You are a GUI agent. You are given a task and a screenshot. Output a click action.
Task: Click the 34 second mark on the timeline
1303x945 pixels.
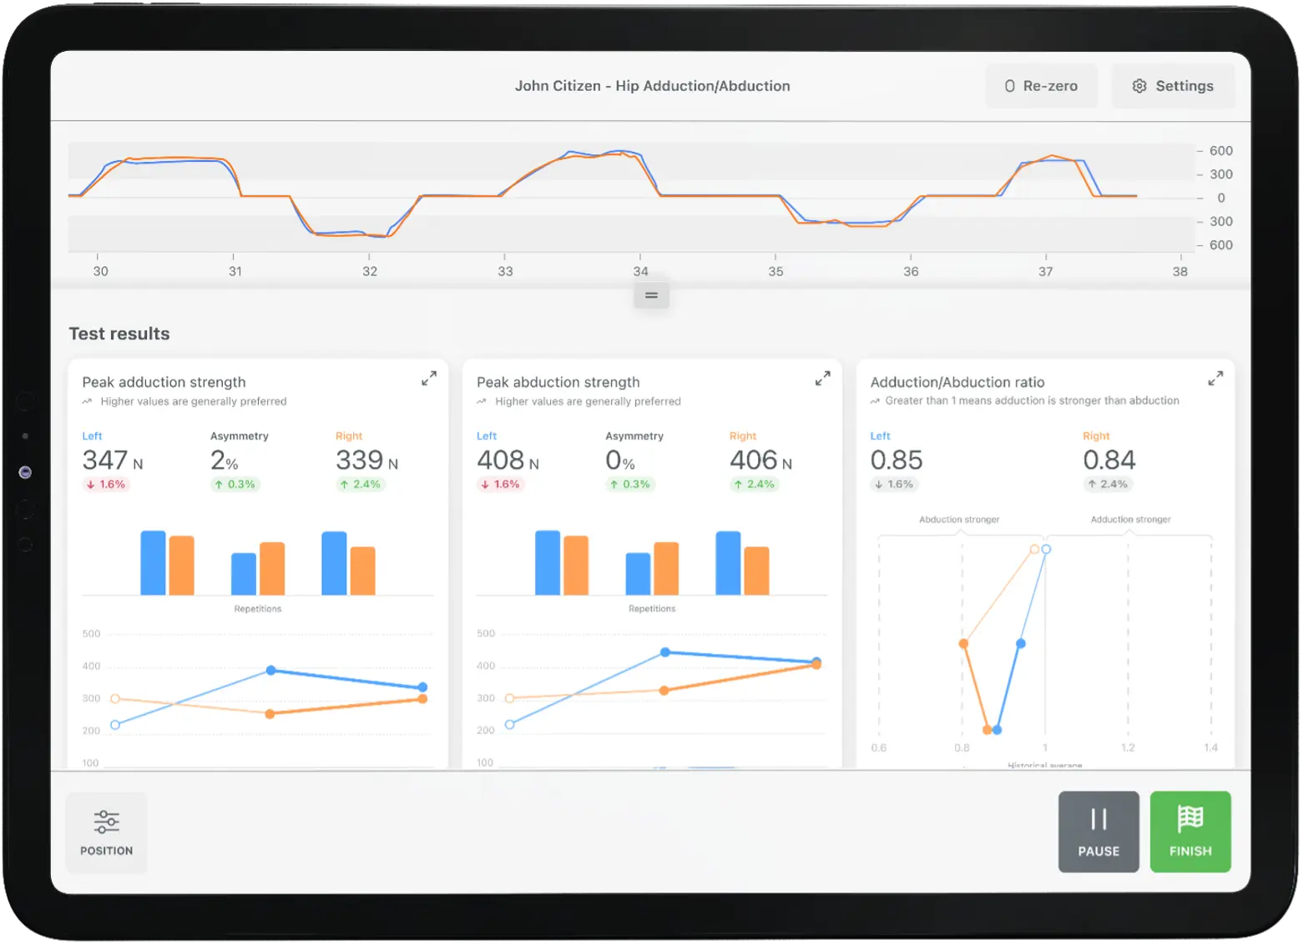pyautogui.click(x=640, y=271)
